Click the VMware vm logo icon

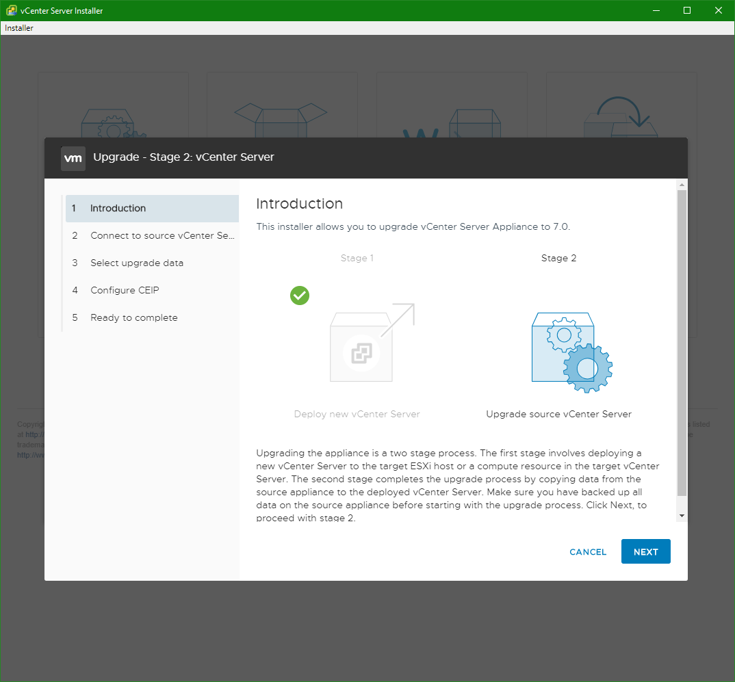click(x=73, y=158)
